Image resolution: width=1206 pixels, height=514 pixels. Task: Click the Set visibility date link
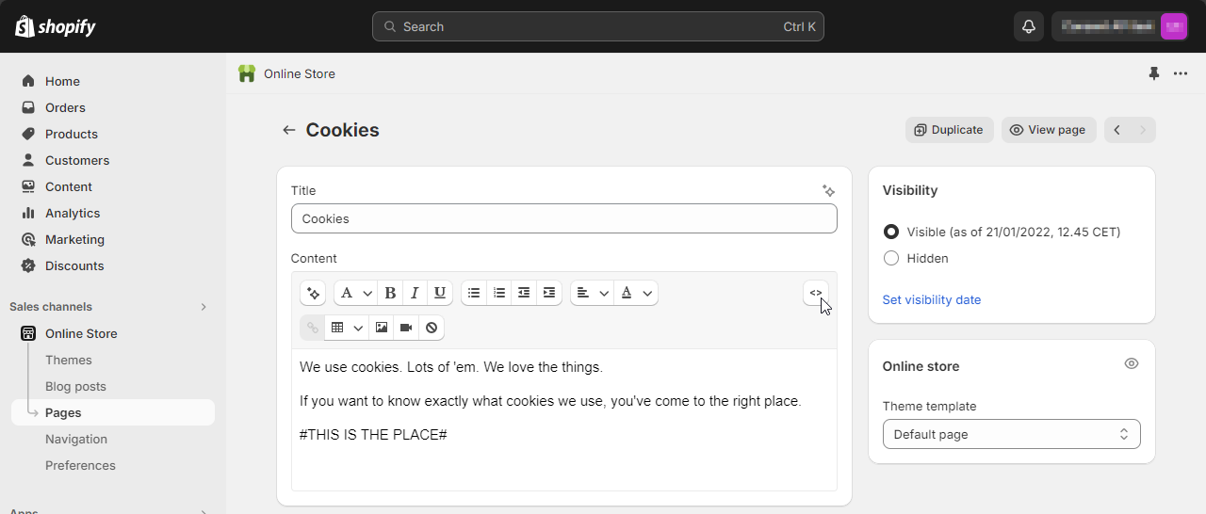(932, 299)
